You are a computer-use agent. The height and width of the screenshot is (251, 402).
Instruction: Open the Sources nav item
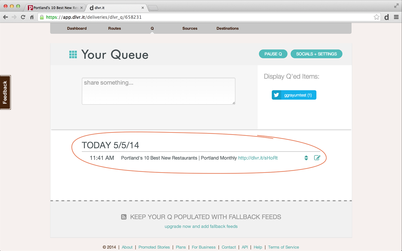pyautogui.click(x=190, y=28)
